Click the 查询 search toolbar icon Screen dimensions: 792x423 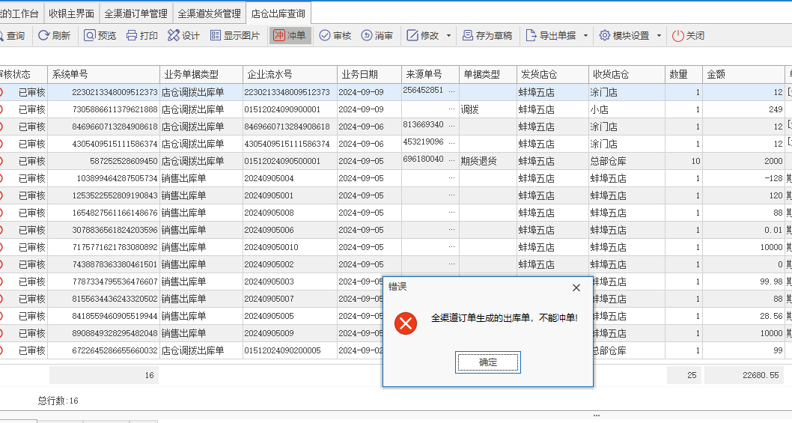coord(1,35)
